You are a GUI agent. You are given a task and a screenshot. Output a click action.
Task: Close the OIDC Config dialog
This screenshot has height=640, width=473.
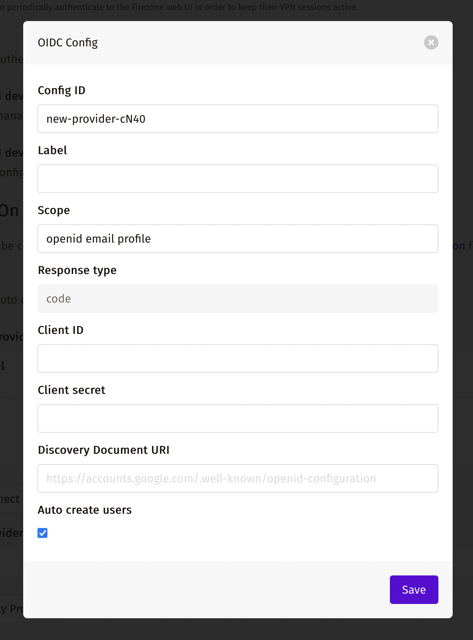point(431,42)
